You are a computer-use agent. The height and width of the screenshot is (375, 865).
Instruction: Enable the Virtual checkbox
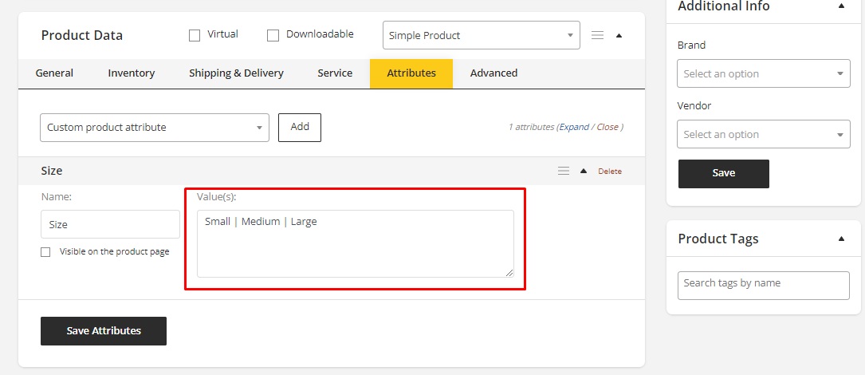coord(195,35)
